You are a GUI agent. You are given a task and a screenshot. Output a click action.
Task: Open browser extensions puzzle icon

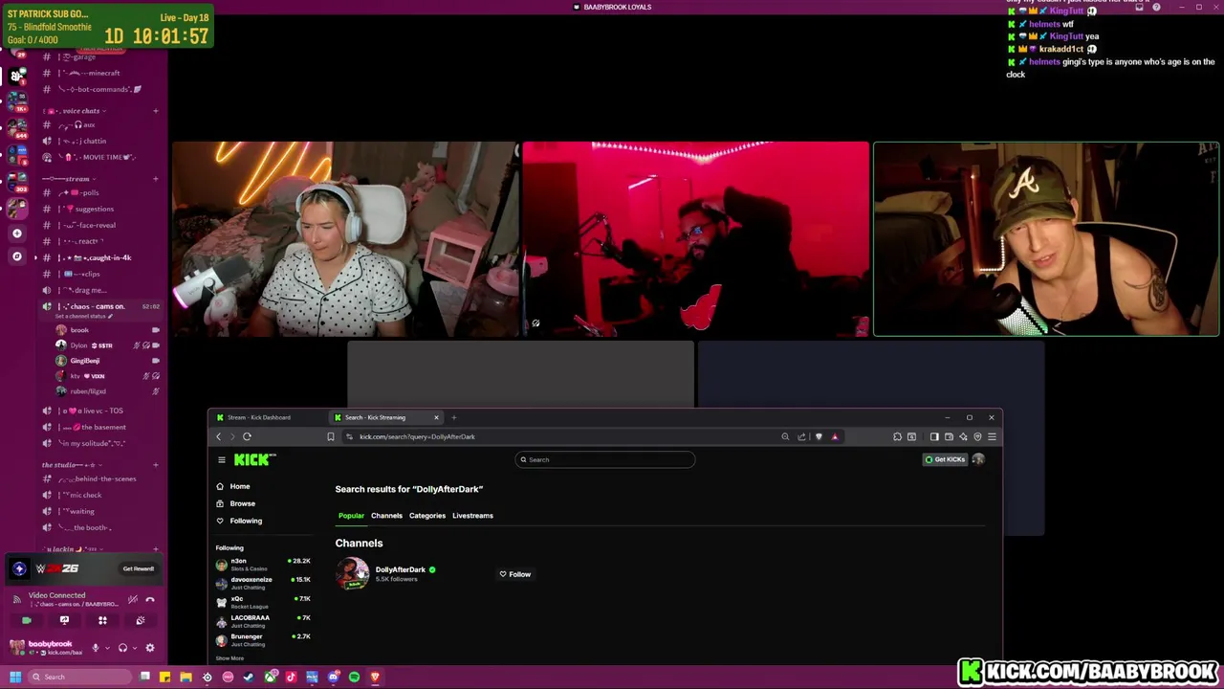[897, 436]
